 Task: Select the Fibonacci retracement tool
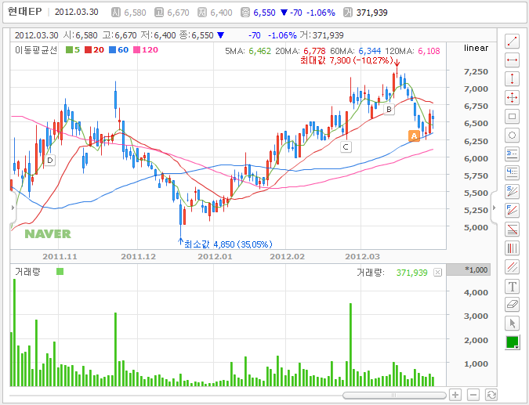[512, 230]
